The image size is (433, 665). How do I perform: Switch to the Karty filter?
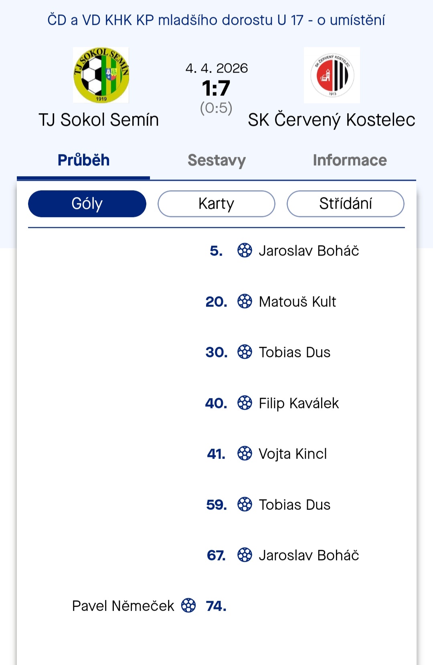pos(216,203)
